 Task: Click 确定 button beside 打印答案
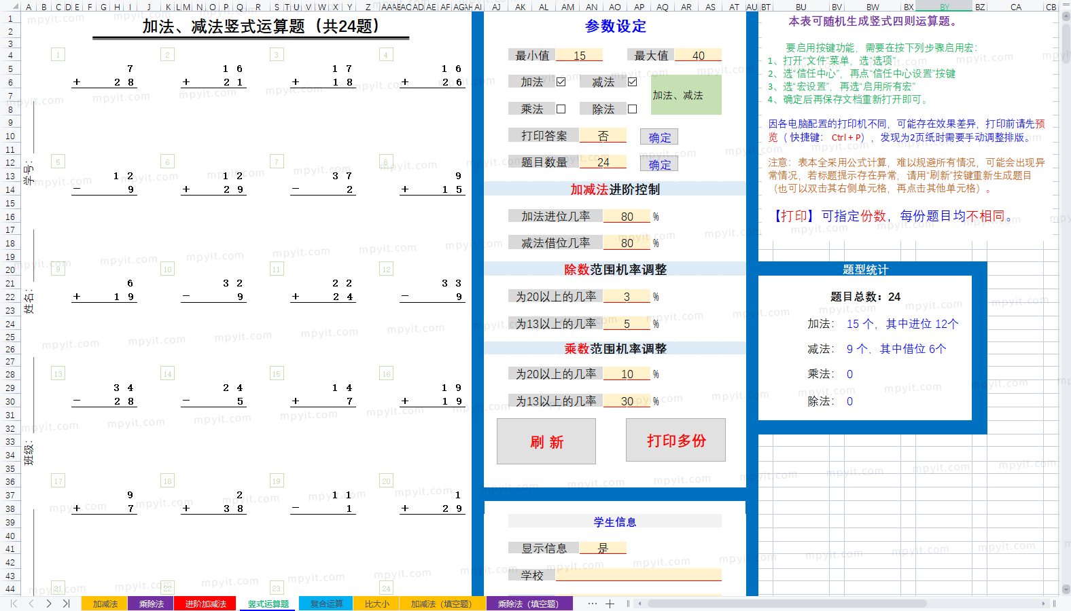point(659,137)
